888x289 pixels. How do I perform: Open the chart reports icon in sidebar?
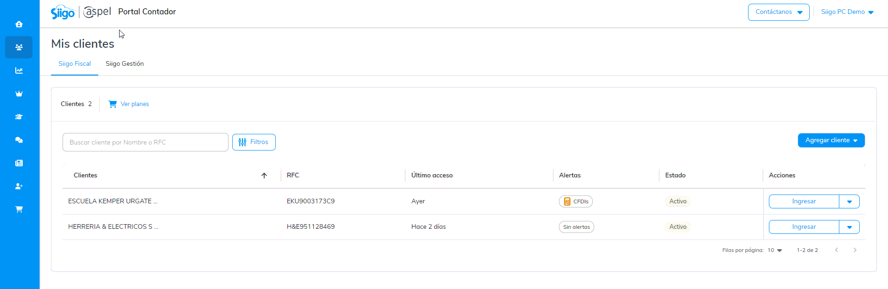point(19,70)
